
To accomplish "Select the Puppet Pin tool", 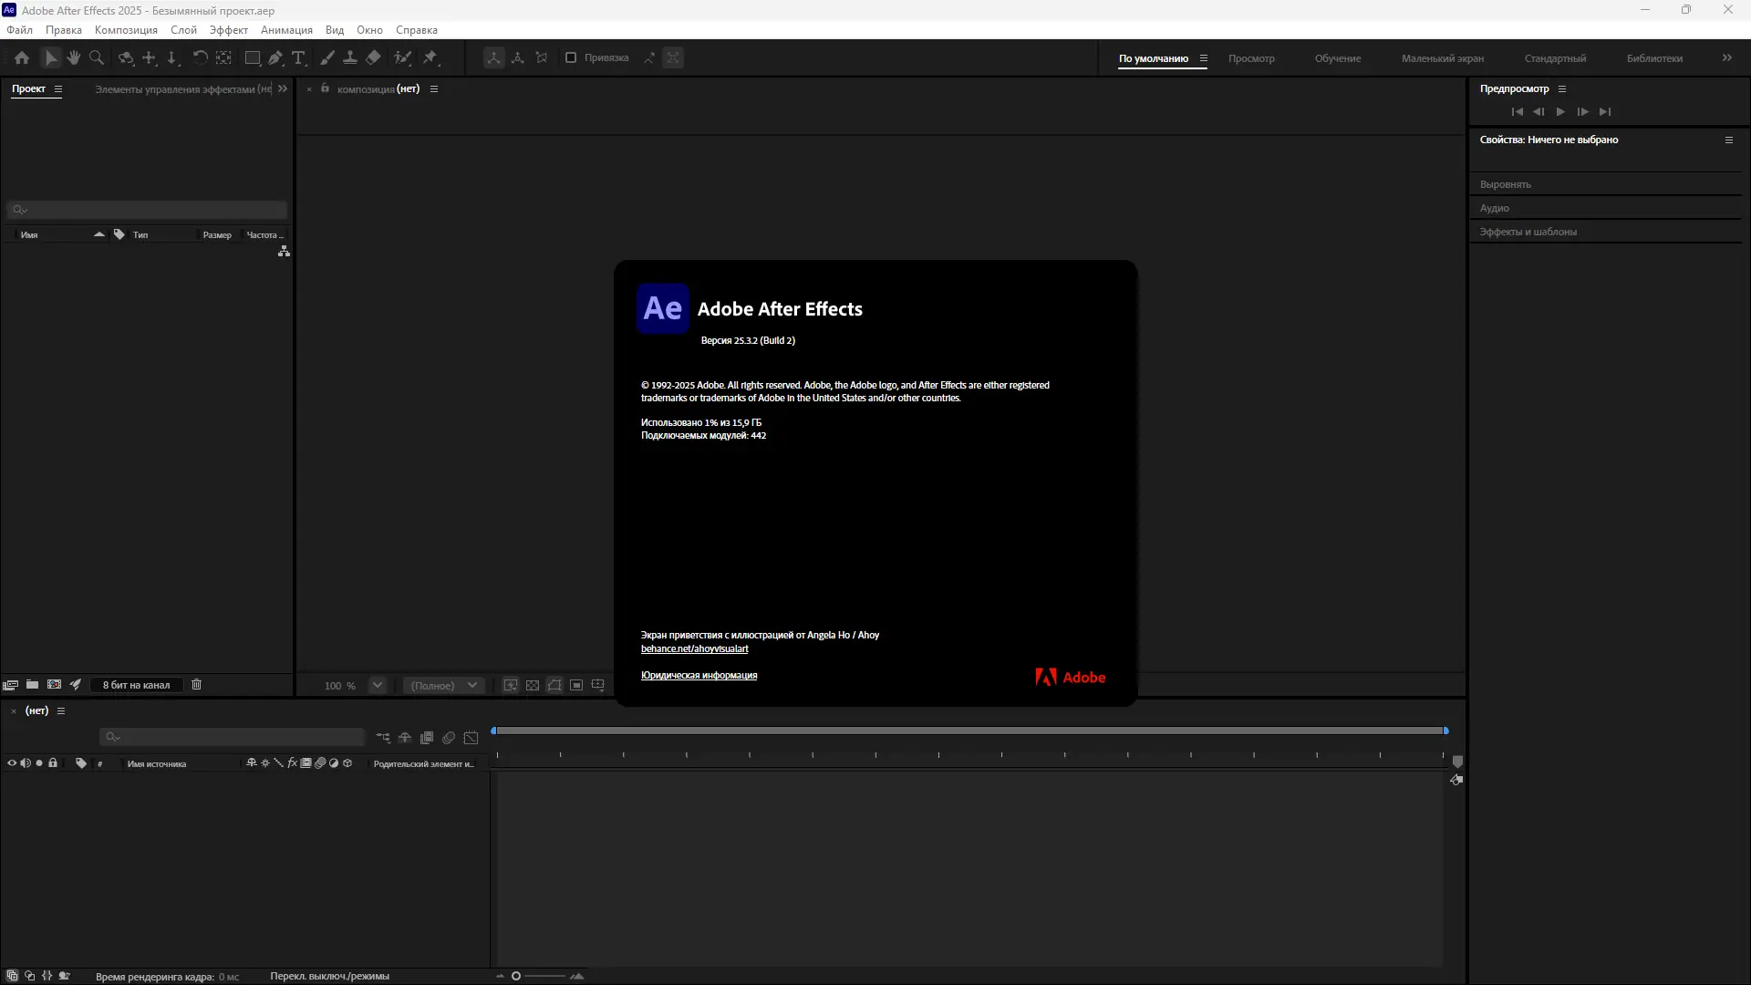I will 430,57.
